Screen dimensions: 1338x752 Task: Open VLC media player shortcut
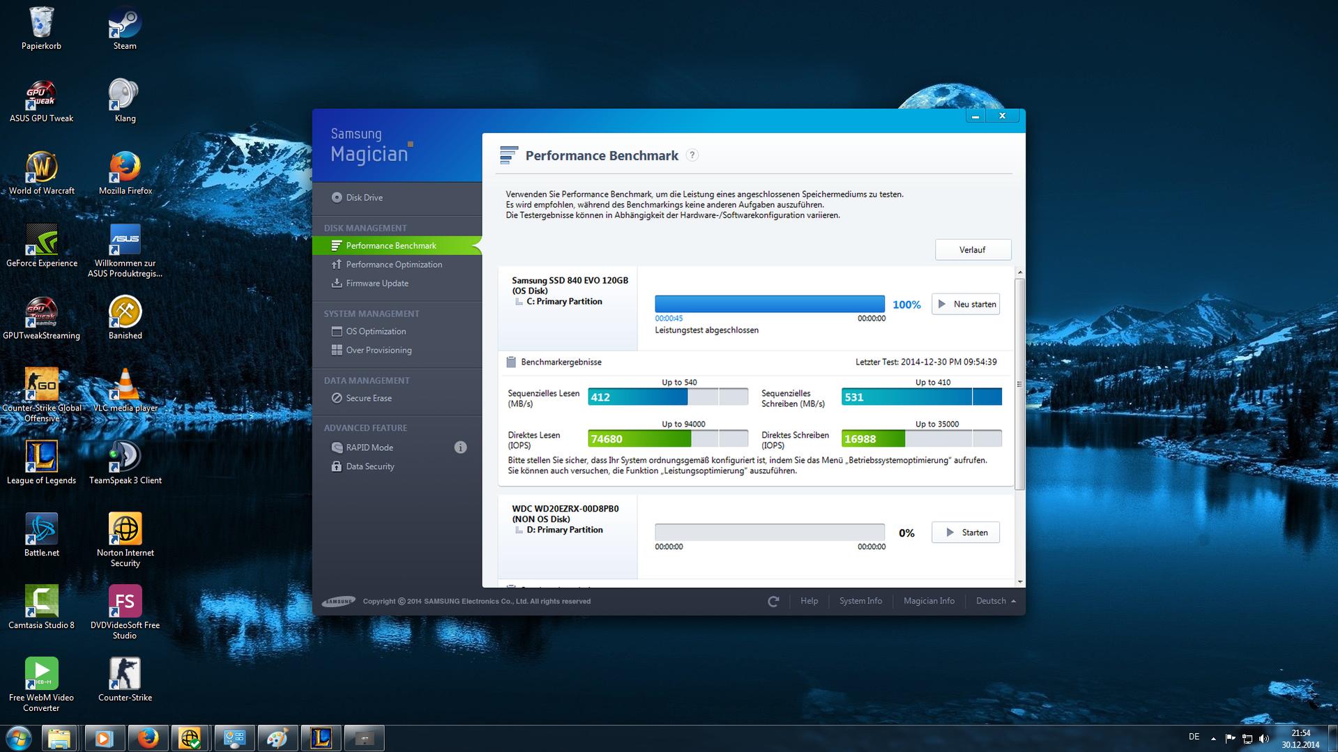coord(125,391)
